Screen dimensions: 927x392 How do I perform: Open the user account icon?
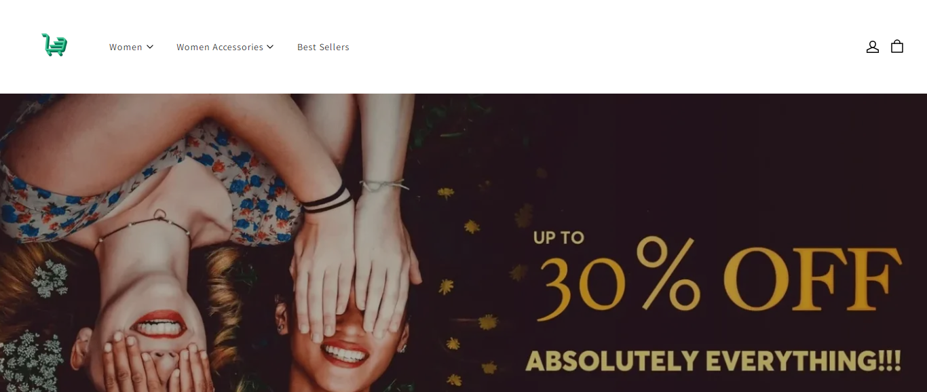click(873, 47)
